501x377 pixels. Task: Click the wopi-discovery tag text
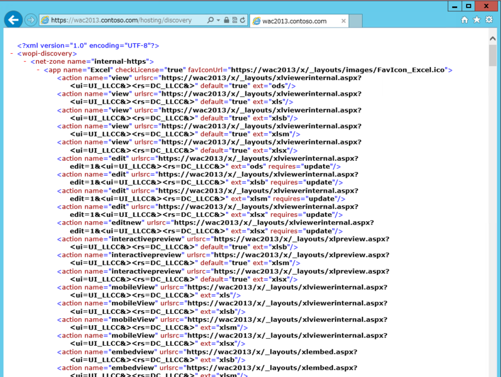click(47, 54)
